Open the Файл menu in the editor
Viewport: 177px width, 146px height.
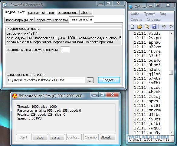point(135,14)
